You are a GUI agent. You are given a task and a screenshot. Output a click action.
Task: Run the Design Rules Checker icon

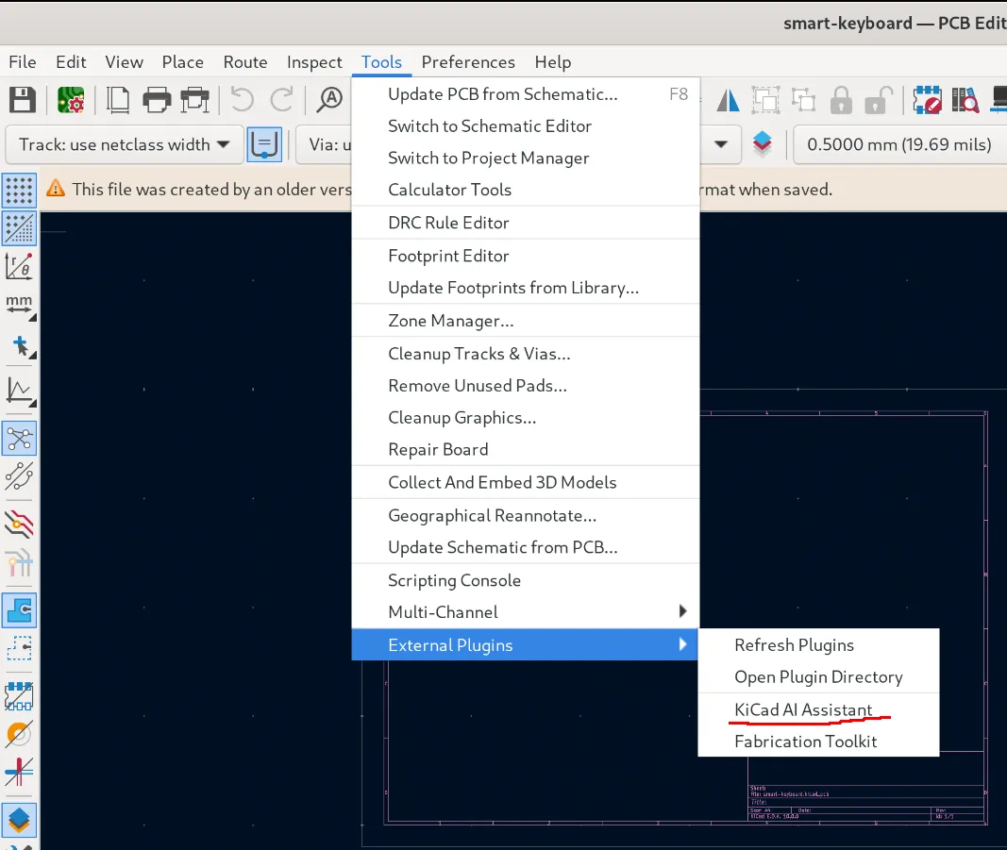[928, 100]
